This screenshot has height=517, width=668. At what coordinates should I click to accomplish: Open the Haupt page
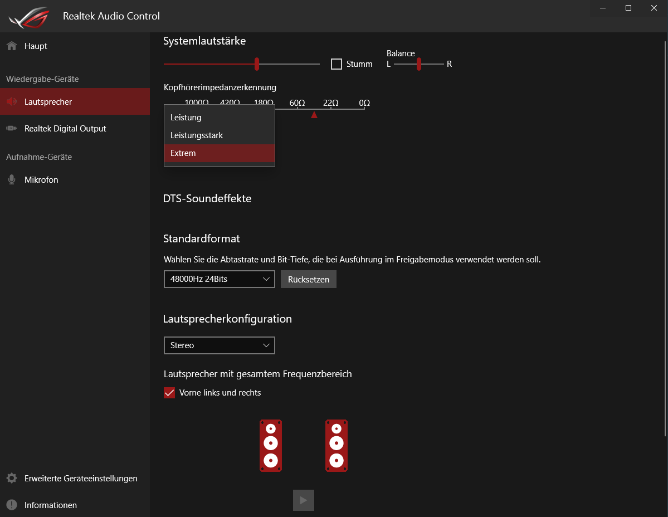pos(75,46)
